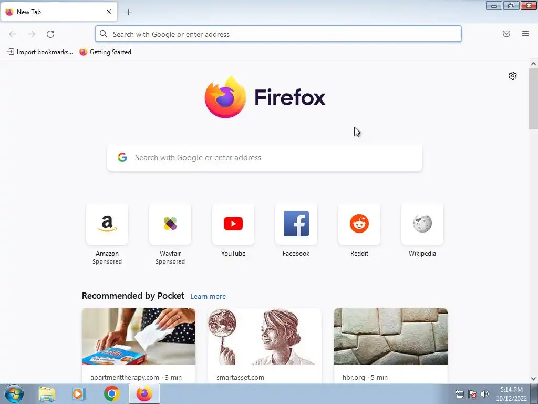This screenshot has height=404, width=538.
Task: Click the Recommended by Pocket heading
Action: pos(133,296)
